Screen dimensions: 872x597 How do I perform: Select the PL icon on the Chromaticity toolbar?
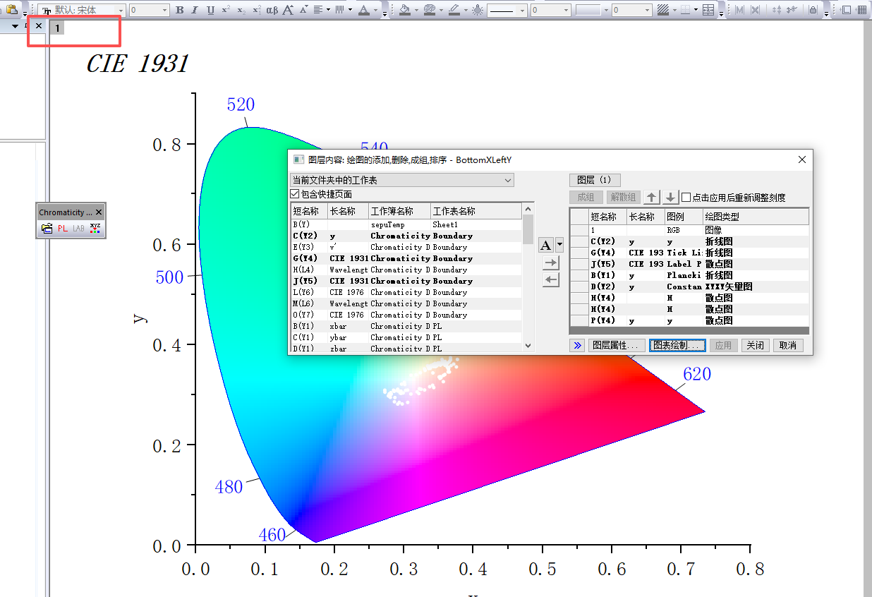point(63,228)
